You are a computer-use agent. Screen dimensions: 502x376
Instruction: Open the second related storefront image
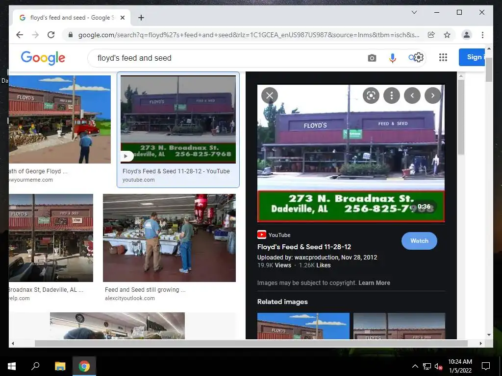click(x=399, y=326)
